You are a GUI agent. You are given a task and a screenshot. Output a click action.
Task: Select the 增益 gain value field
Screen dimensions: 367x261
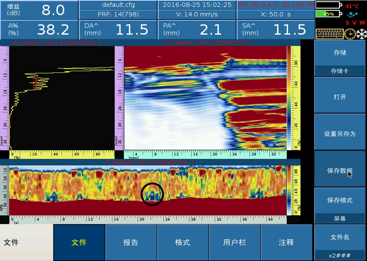[x=39, y=10]
